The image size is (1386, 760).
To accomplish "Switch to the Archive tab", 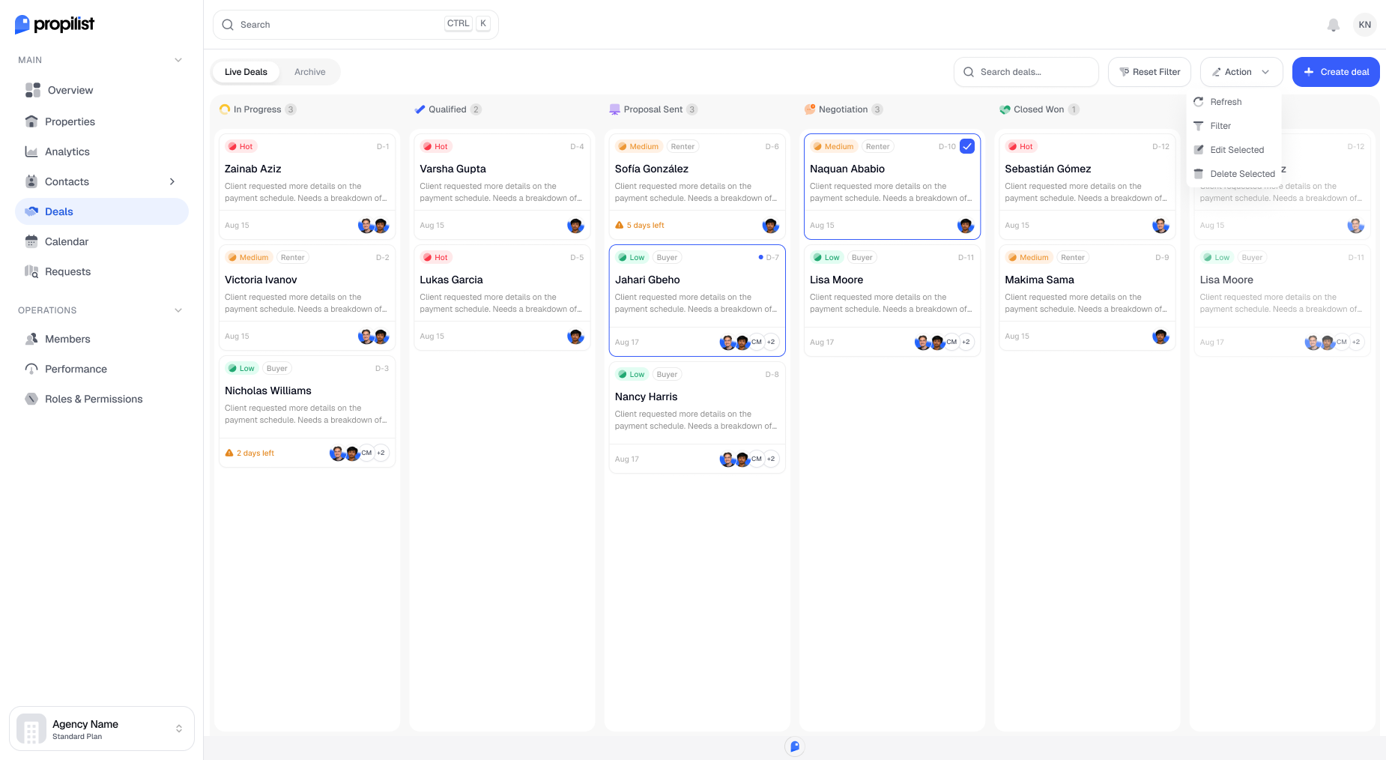I will (x=309, y=71).
